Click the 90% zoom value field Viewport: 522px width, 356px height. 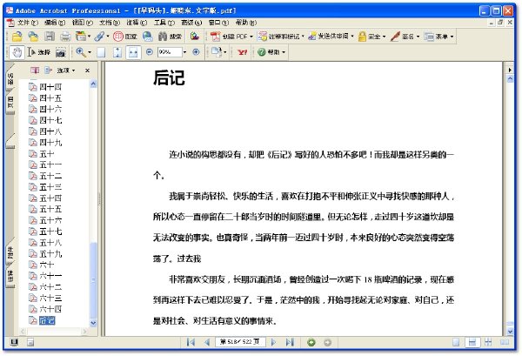click(170, 52)
